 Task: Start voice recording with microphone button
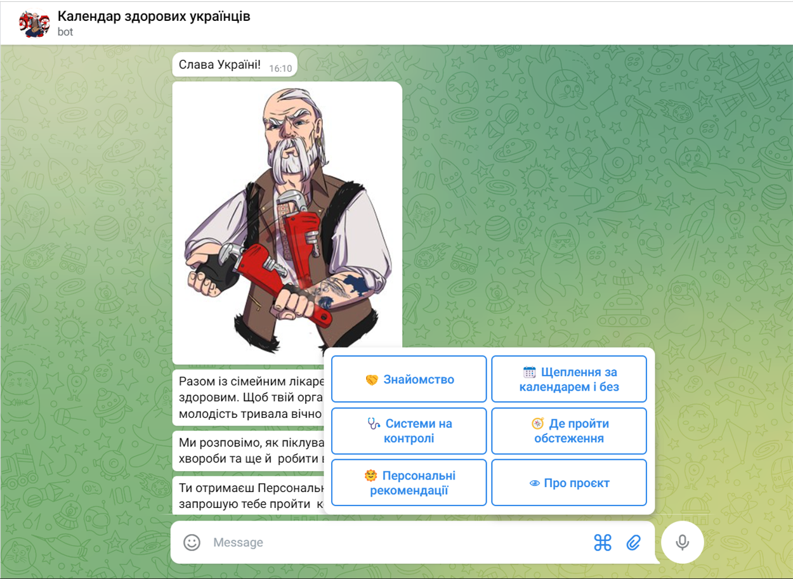(683, 542)
